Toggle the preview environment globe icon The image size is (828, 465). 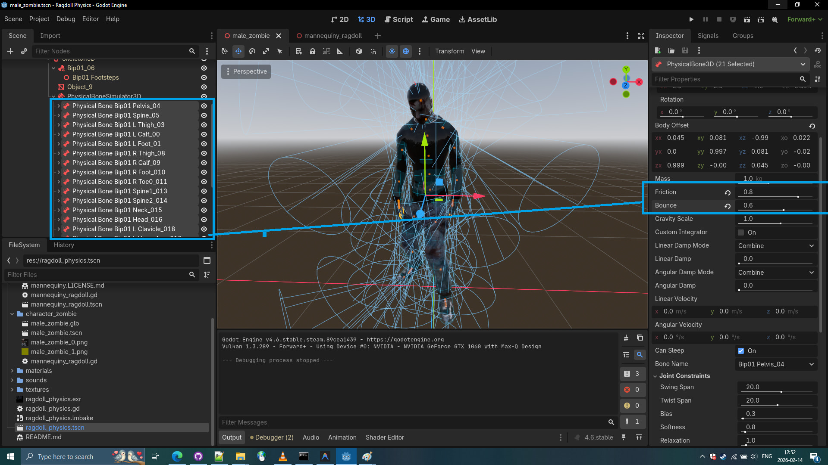pyautogui.click(x=406, y=51)
